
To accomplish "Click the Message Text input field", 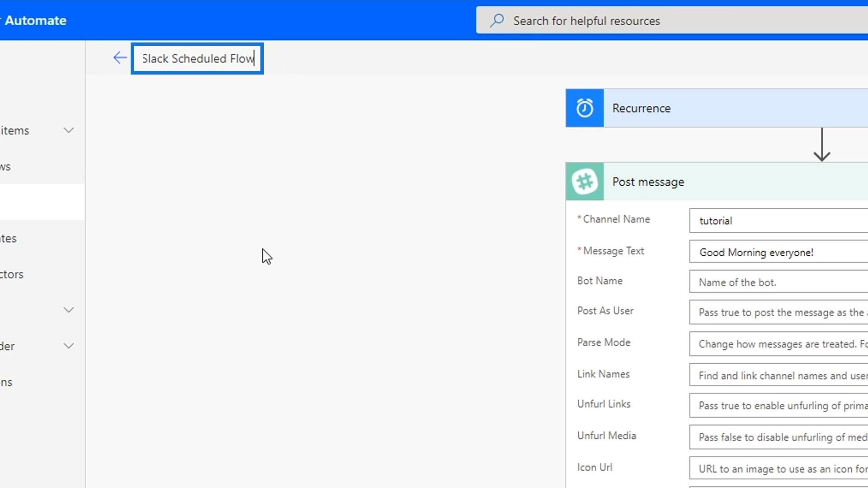I will [x=778, y=252].
